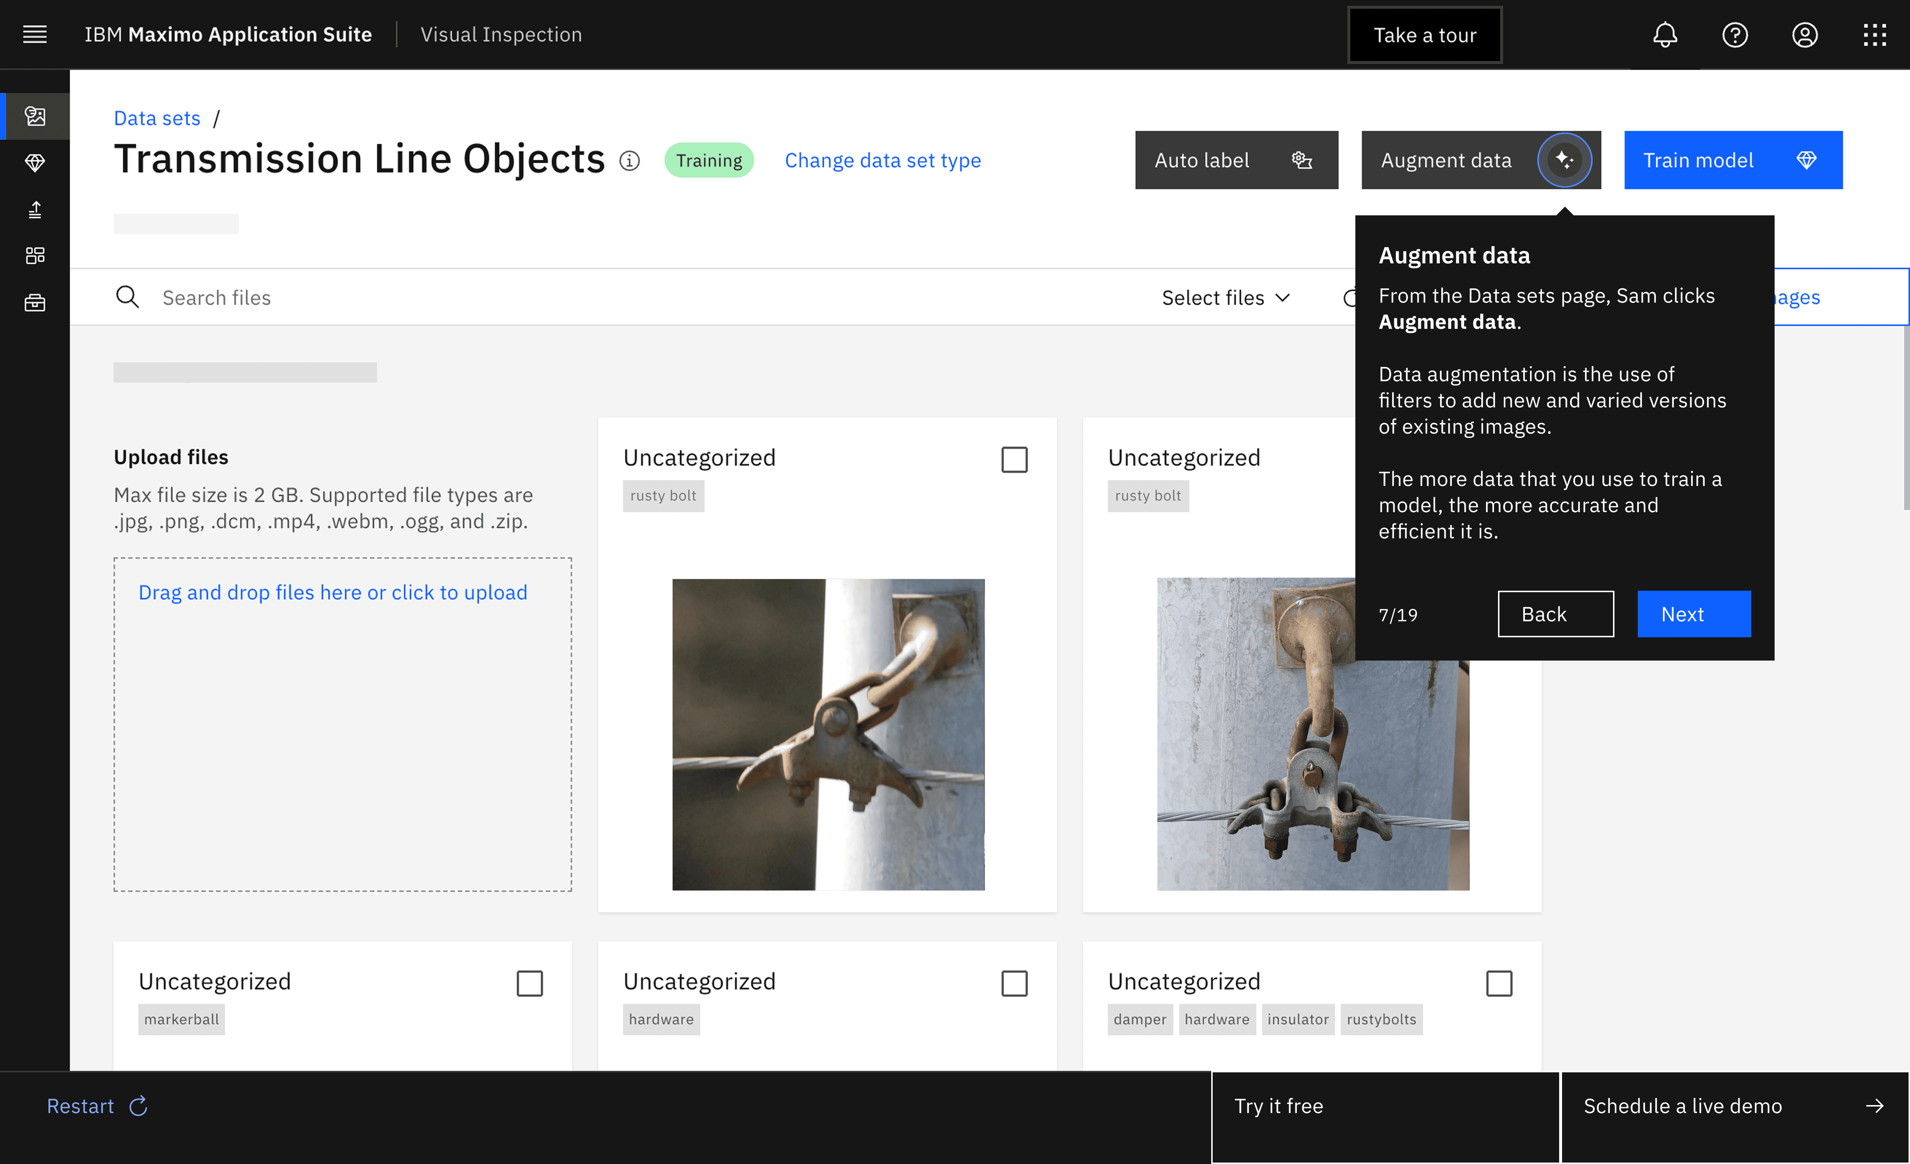
Task: Expand the Select files dropdown
Action: click(1225, 298)
